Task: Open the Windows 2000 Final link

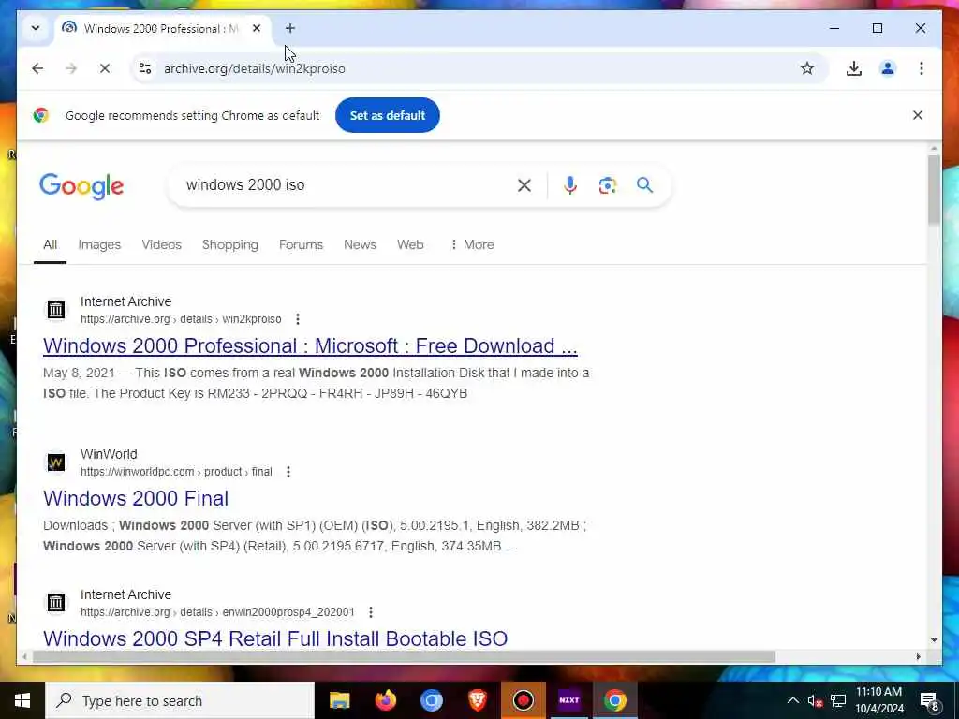Action: [x=136, y=498]
